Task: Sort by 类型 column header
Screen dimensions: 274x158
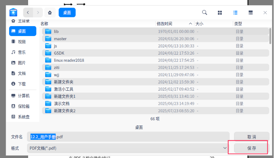Action: click(x=238, y=24)
